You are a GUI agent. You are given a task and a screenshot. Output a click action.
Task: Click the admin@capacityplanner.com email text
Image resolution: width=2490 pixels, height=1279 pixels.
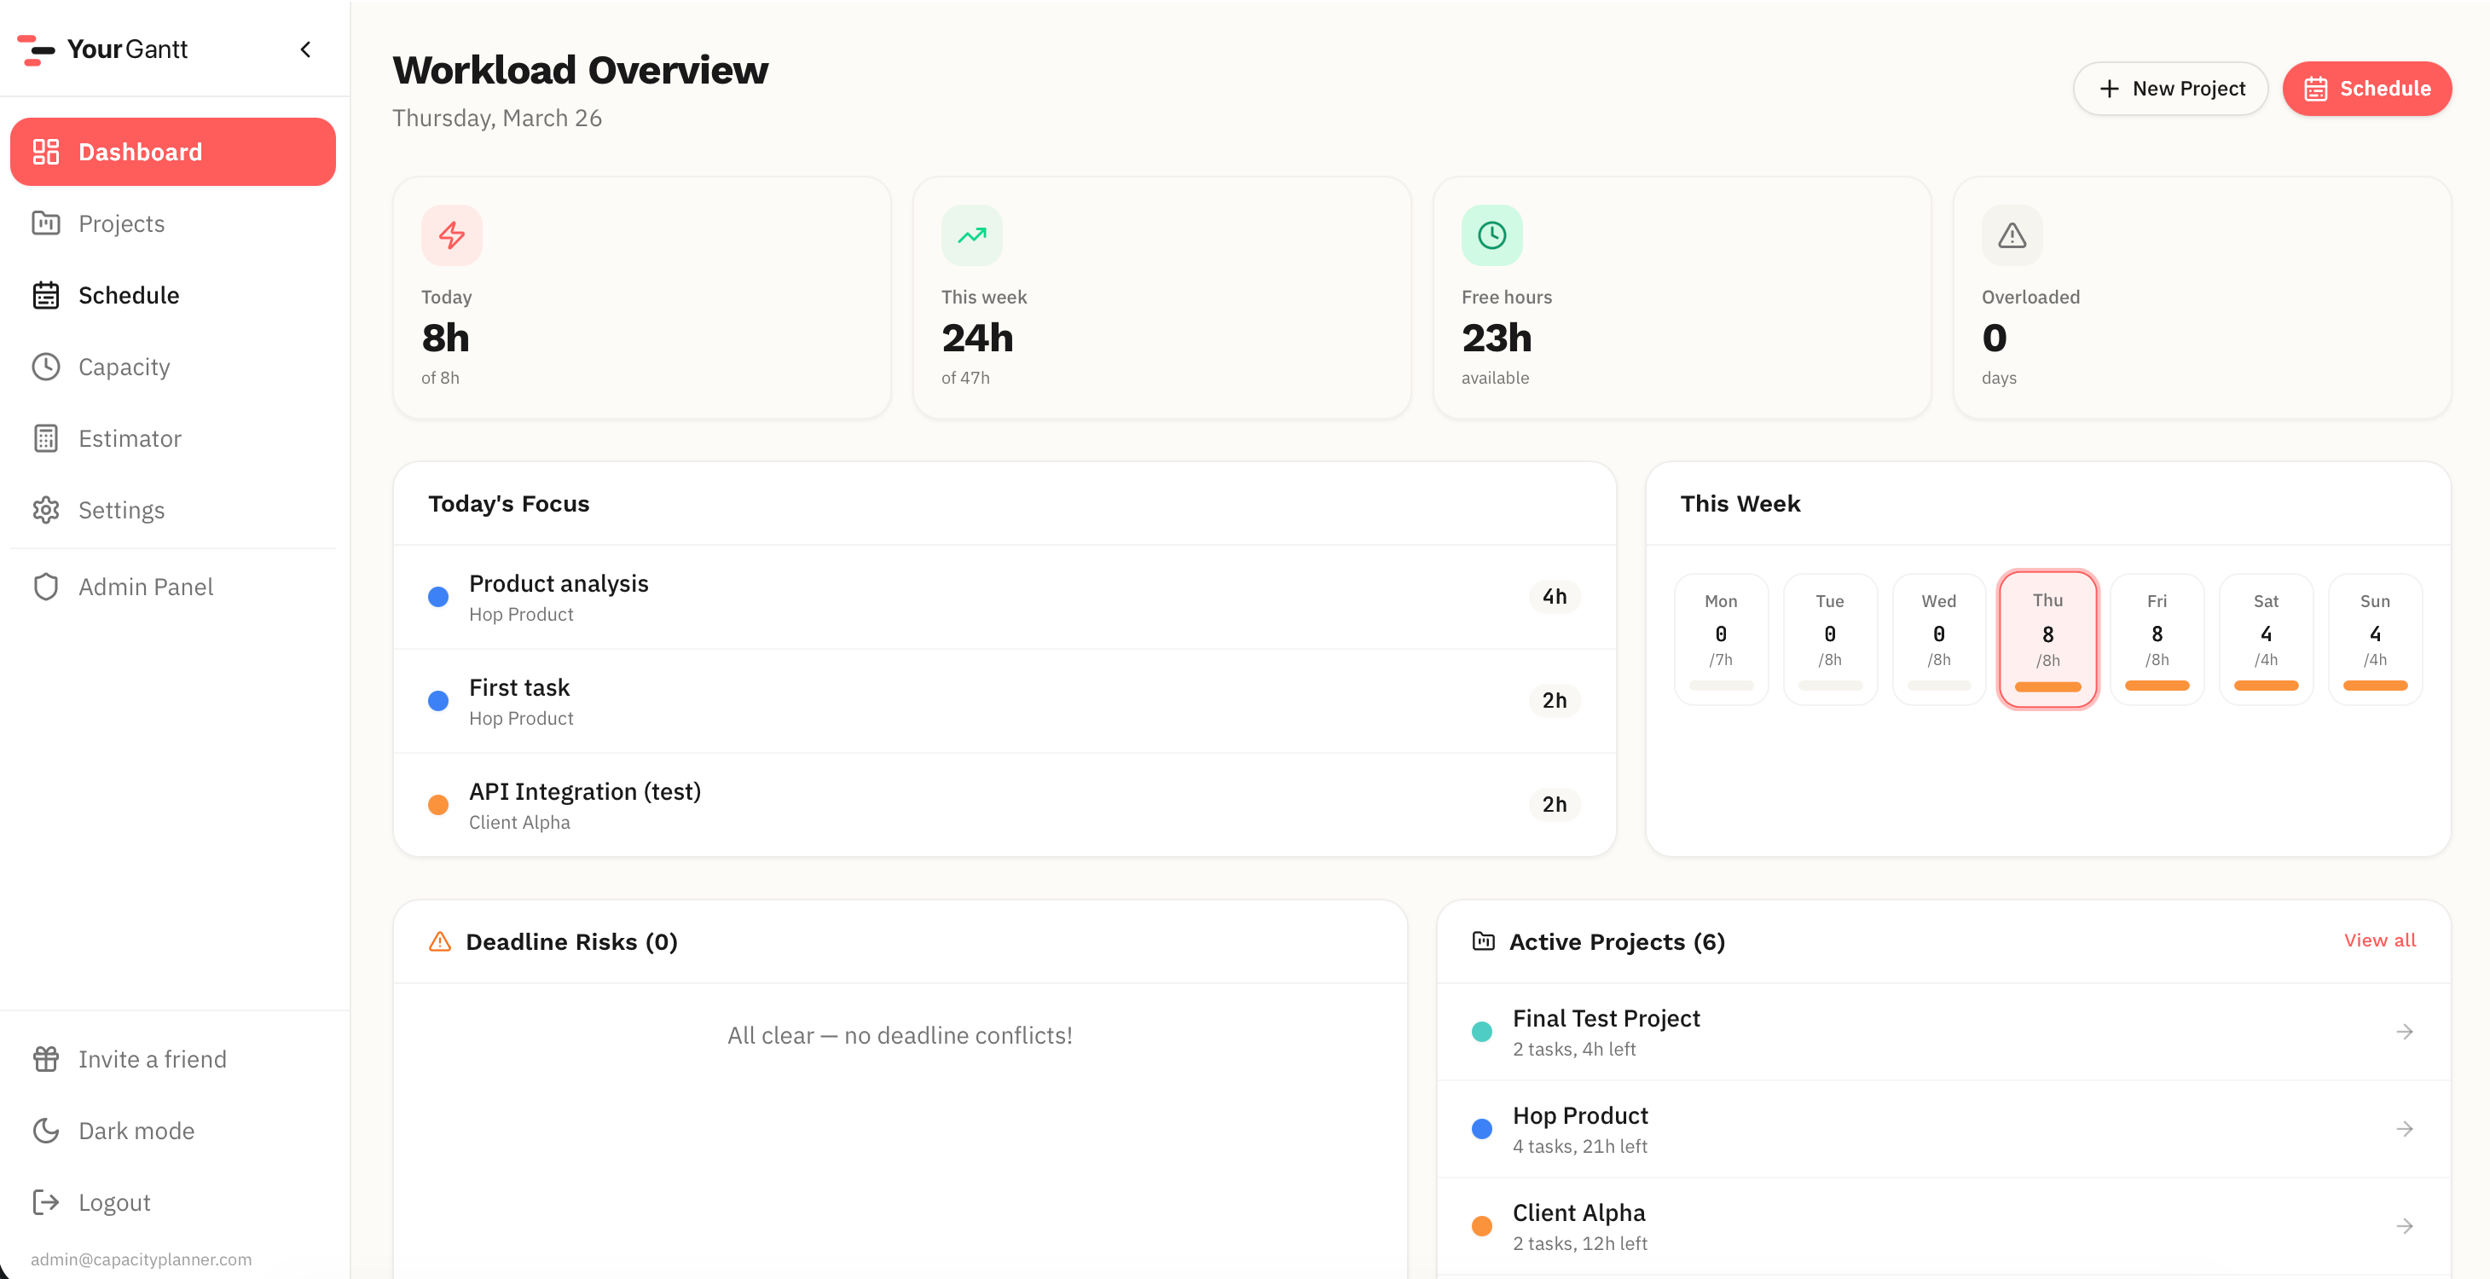coord(141,1259)
